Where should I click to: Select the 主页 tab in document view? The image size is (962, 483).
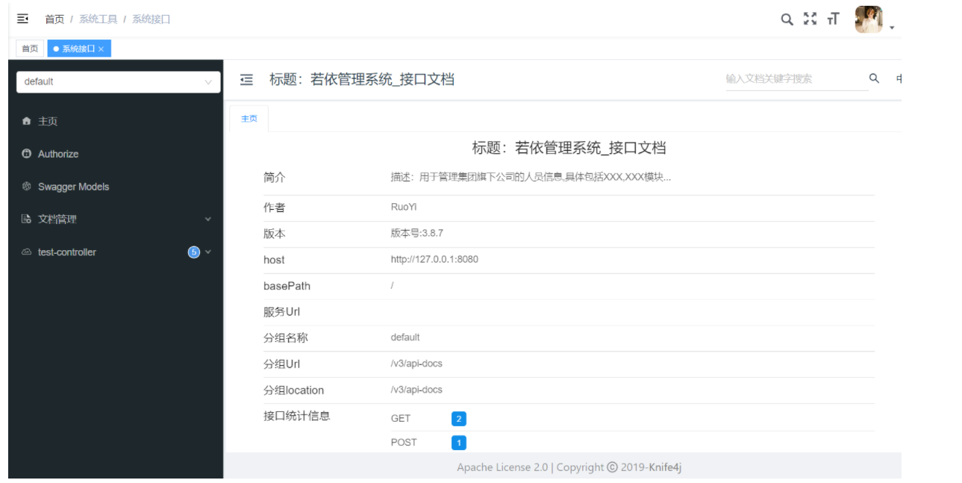249,118
